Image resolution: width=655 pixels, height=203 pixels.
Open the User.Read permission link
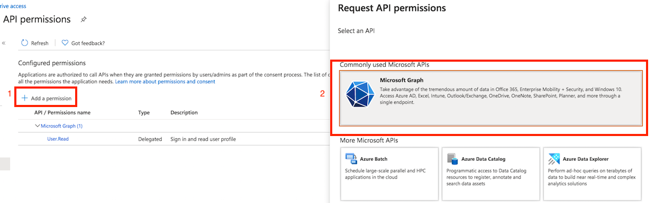(x=58, y=139)
